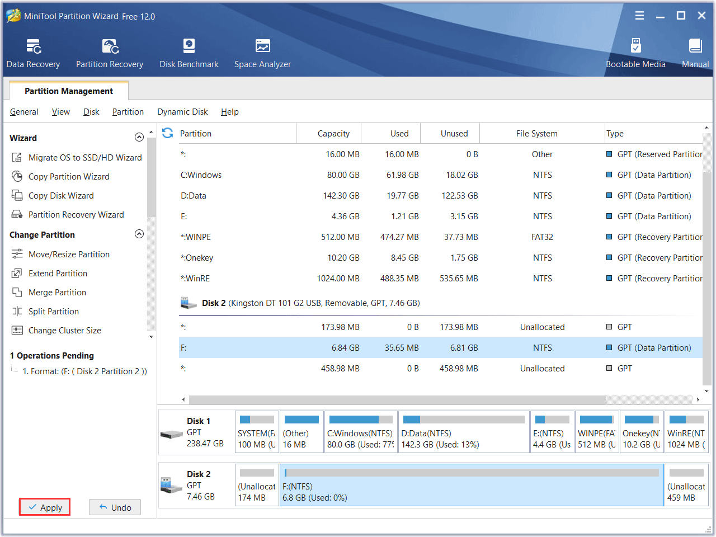Sort by the File System column header
The width and height of the screenshot is (716, 537).
[x=542, y=133]
